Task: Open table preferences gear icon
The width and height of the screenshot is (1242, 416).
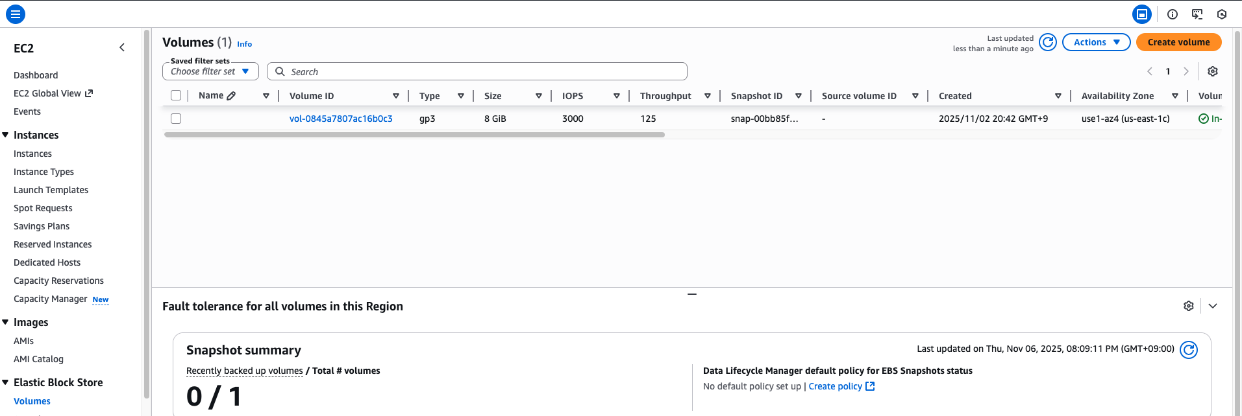Action: 1212,71
